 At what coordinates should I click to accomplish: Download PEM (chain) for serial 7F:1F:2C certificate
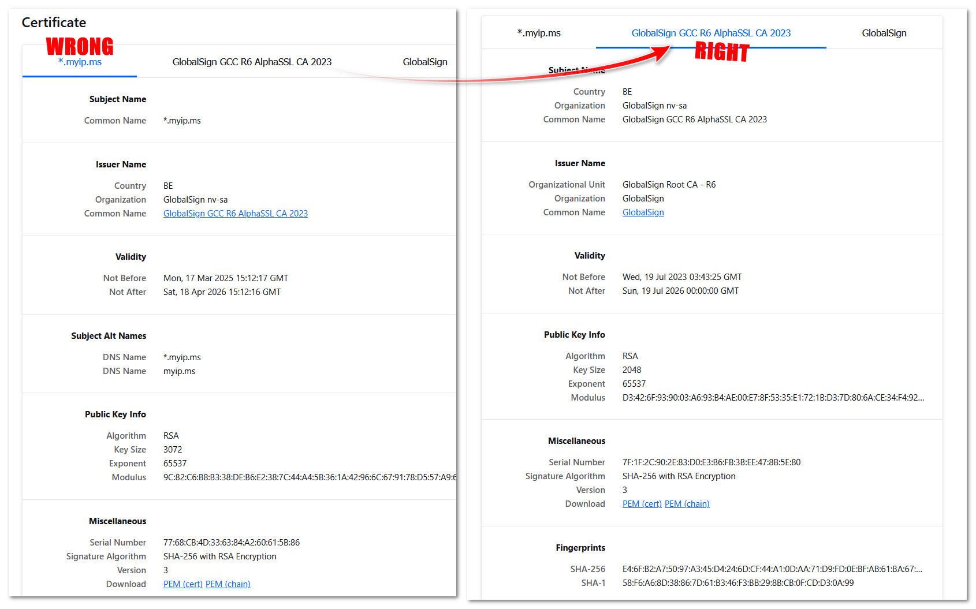coord(687,504)
